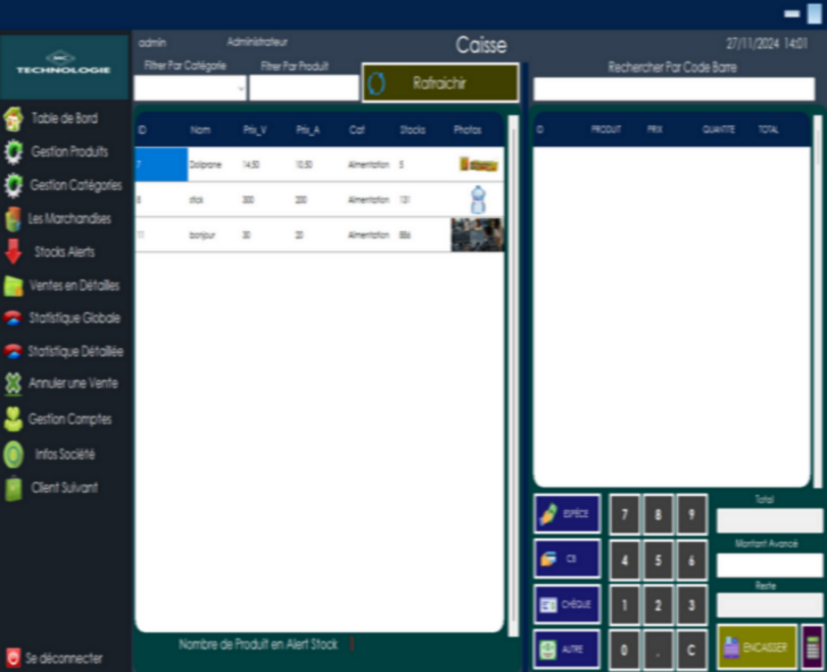Go to Statistique Globale section
This screenshot has height=672, width=827.
[x=74, y=318]
